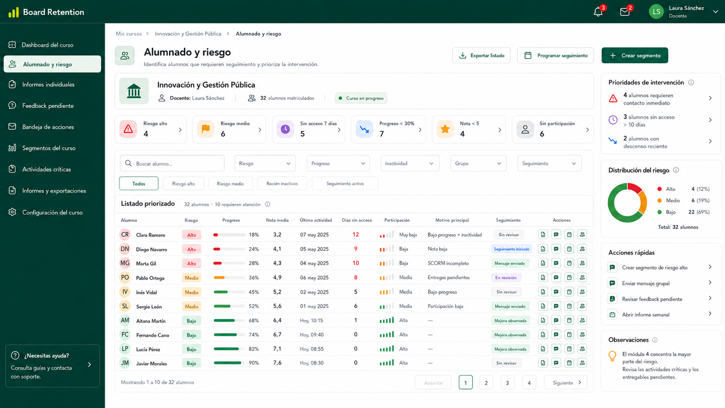This screenshot has height=408, width=725.
Task: Open the mail inbox icon
Action: [x=625, y=12]
